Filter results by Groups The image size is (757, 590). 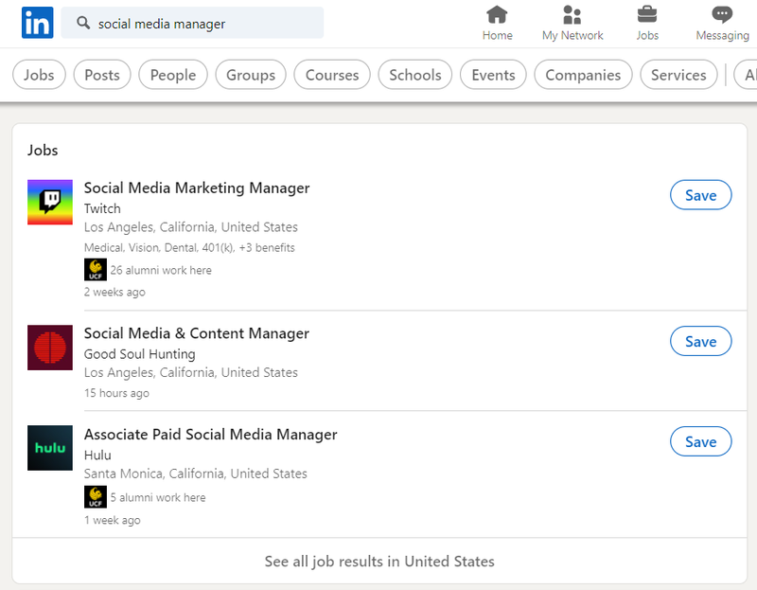click(x=251, y=75)
